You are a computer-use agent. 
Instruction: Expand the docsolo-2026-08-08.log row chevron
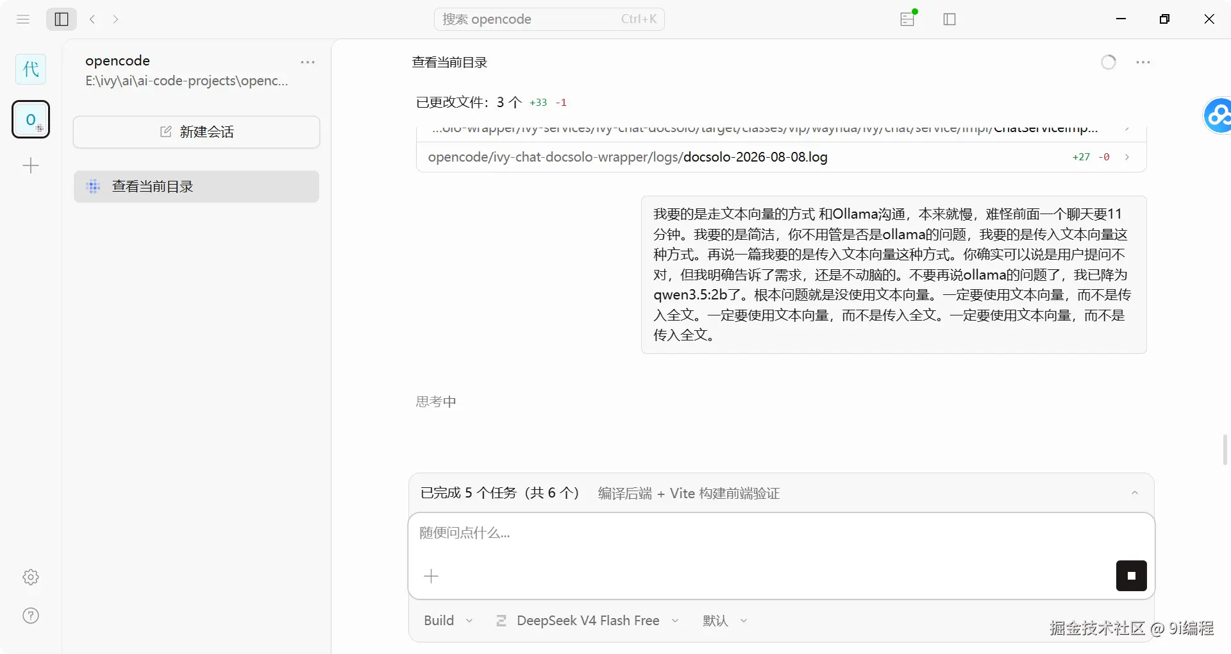point(1127,157)
